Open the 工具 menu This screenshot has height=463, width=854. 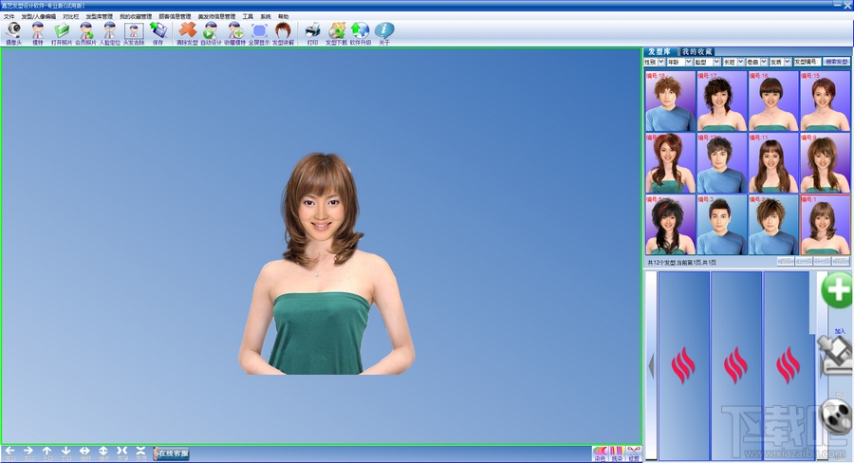pyautogui.click(x=248, y=16)
